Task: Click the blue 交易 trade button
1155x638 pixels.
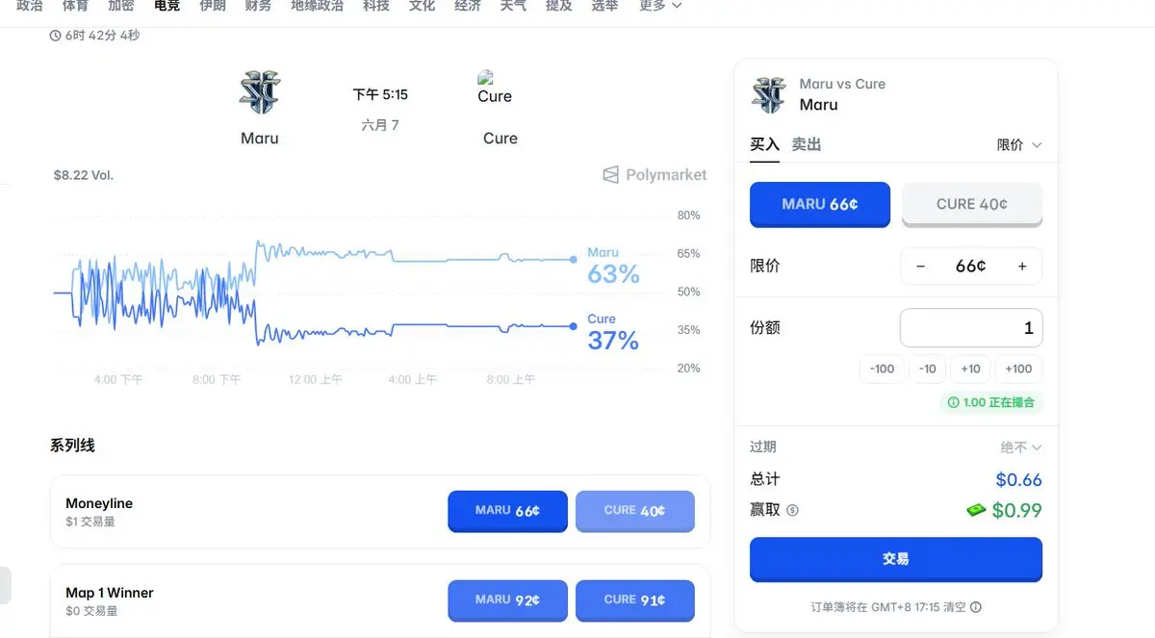Action: pos(896,559)
